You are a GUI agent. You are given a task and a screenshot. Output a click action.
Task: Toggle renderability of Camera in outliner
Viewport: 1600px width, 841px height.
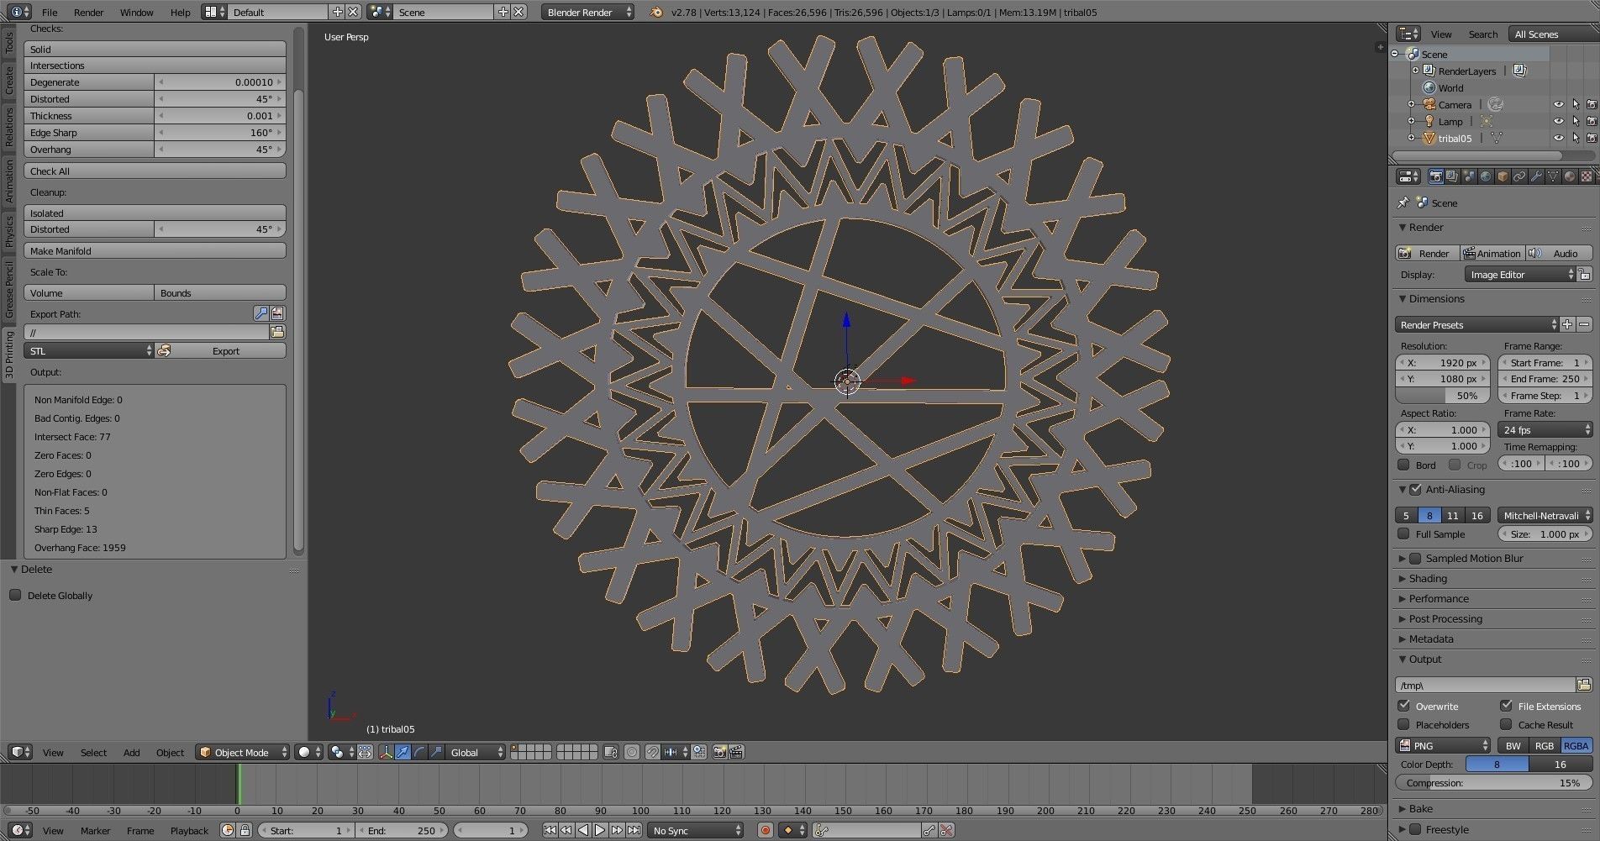pos(1592,104)
